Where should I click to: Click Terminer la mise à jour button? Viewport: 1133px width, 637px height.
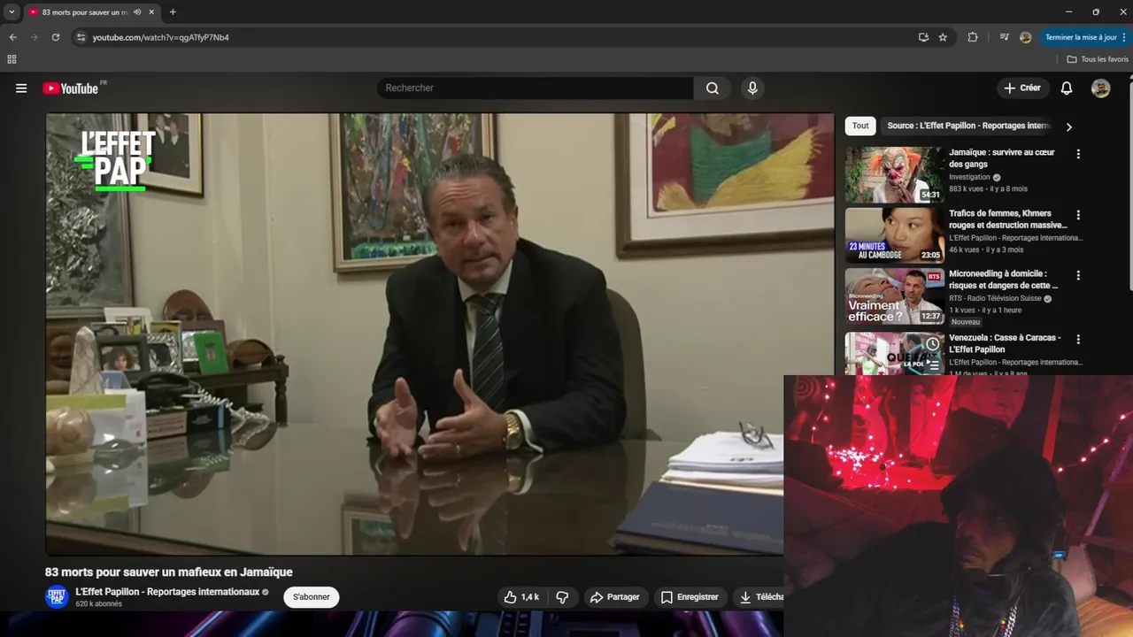pos(1085,37)
